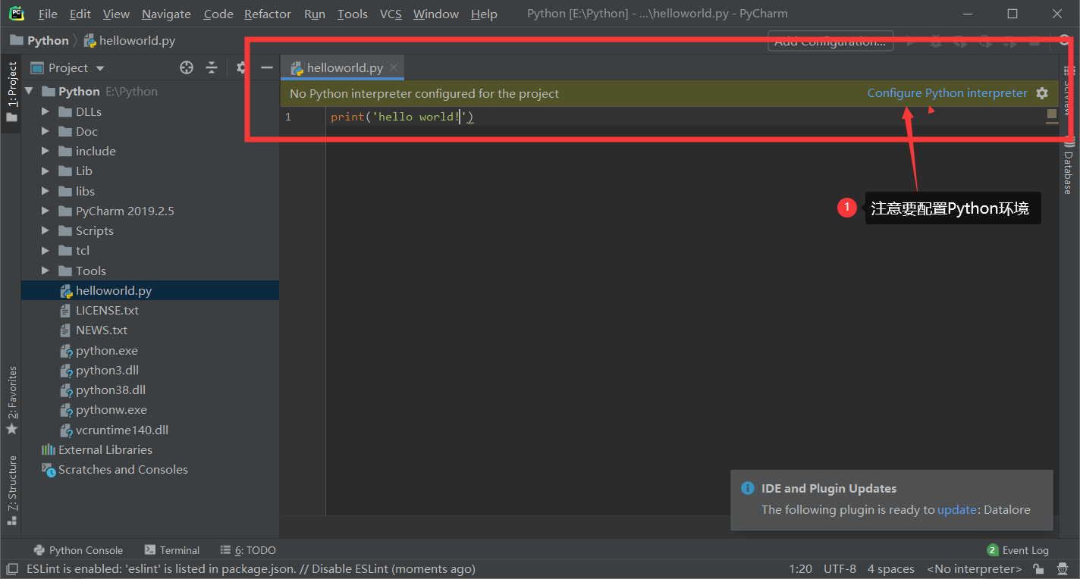
Task: Open the Python Console tool window
Action: tap(78, 550)
